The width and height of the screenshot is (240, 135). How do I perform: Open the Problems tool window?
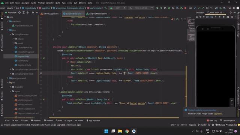click(36, 121)
